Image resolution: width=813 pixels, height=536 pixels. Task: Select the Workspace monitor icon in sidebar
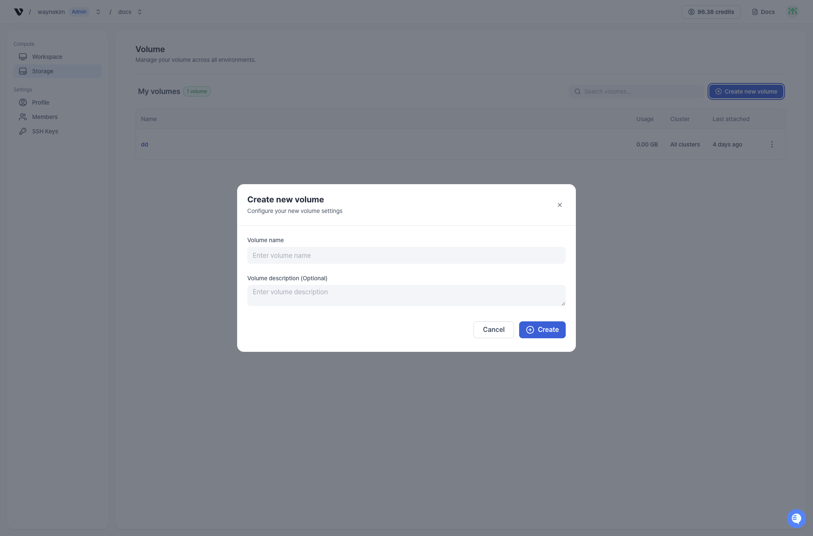pyautogui.click(x=22, y=56)
